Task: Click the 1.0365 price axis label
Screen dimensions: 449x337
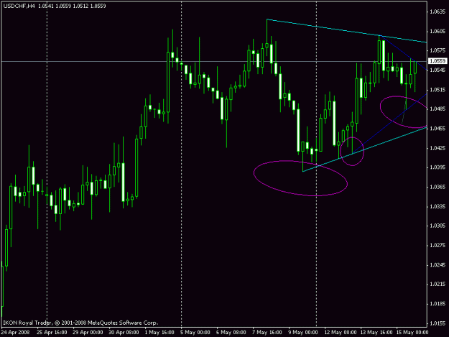Action: 438,187
